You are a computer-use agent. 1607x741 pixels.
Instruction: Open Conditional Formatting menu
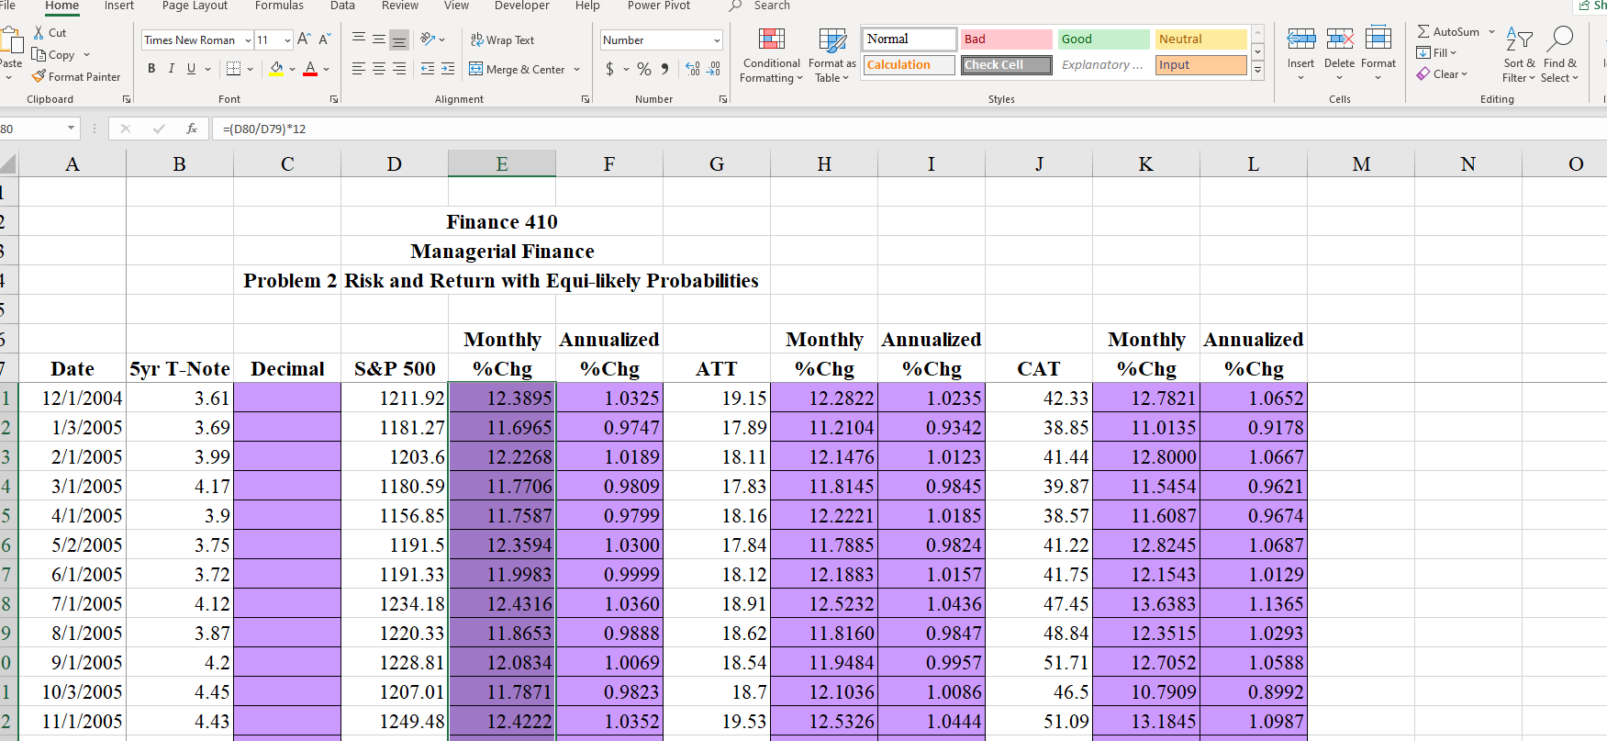click(x=771, y=55)
